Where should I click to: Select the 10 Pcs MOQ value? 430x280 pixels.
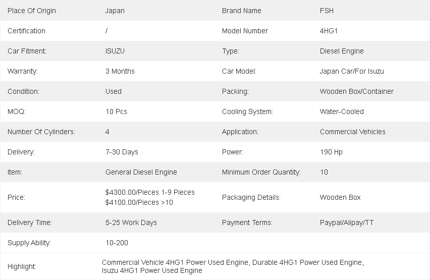pos(116,111)
